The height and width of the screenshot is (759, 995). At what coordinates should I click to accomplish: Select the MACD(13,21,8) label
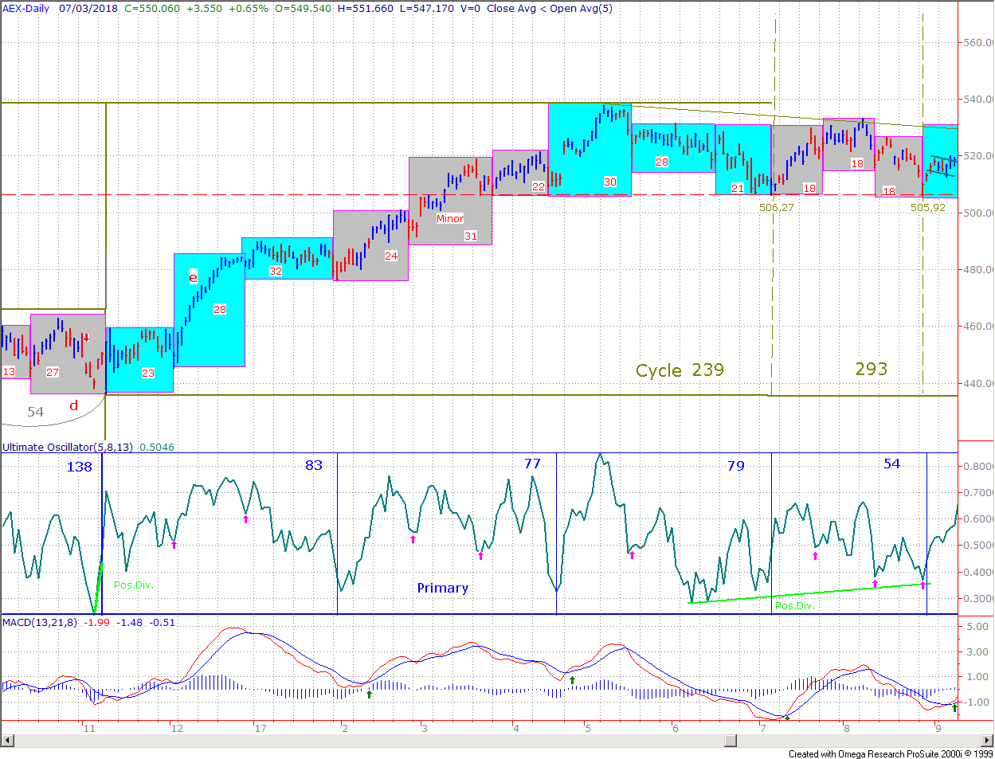[x=40, y=623]
